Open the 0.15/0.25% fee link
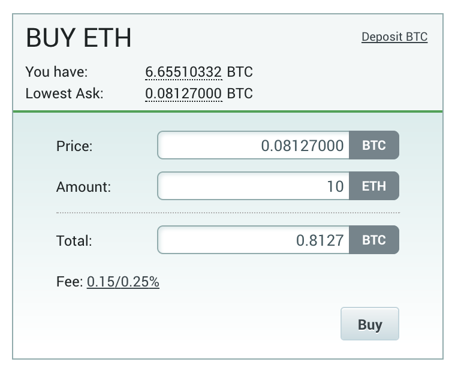 [123, 282]
